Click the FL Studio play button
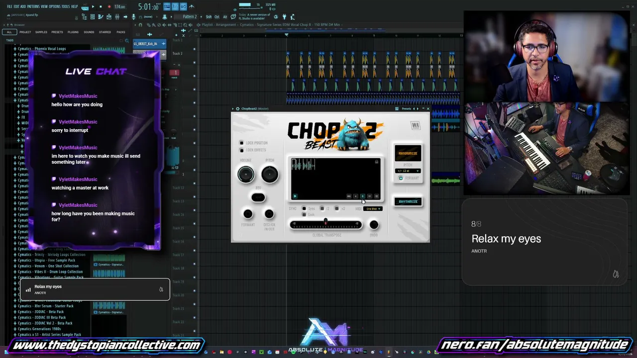Viewport: 637px width, 358px height. [x=93, y=7]
